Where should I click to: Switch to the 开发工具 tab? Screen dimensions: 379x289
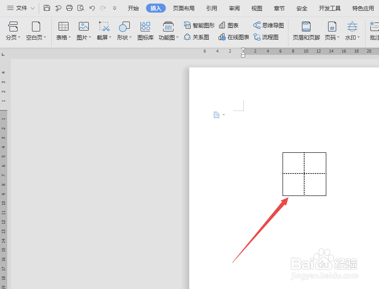tap(330, 8)
